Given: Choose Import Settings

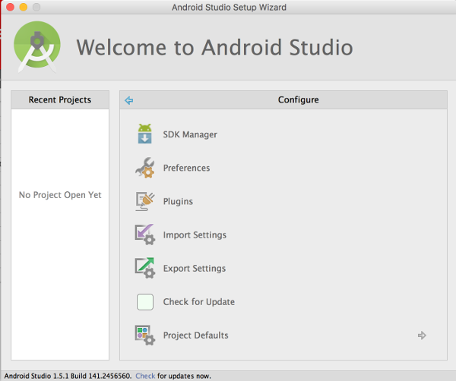Looking at the screenshot, I should coord(195,235).
